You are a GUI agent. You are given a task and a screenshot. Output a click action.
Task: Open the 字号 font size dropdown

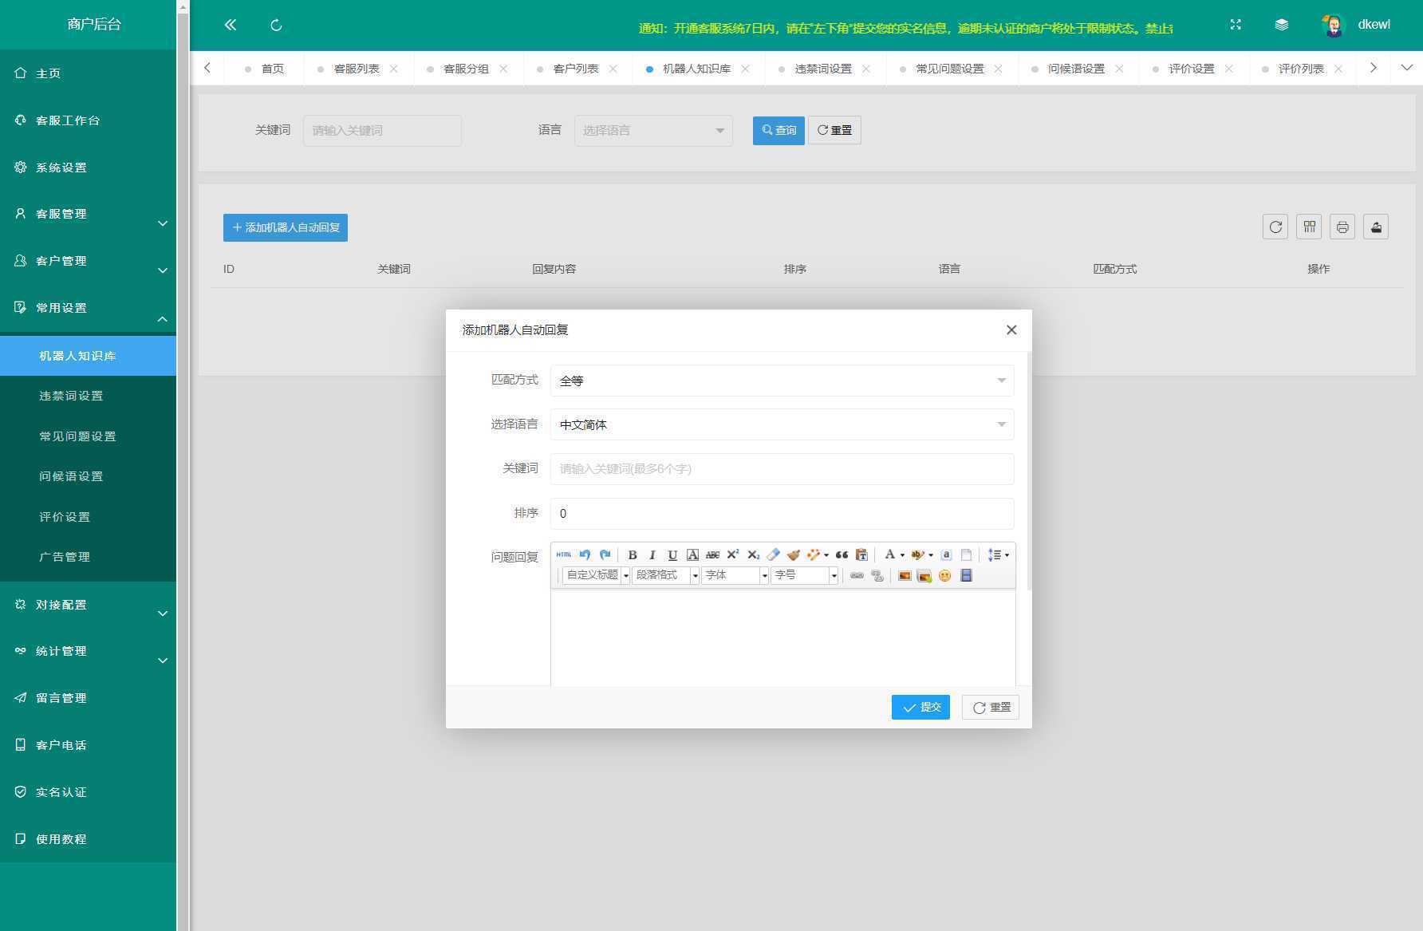(804, 575)
